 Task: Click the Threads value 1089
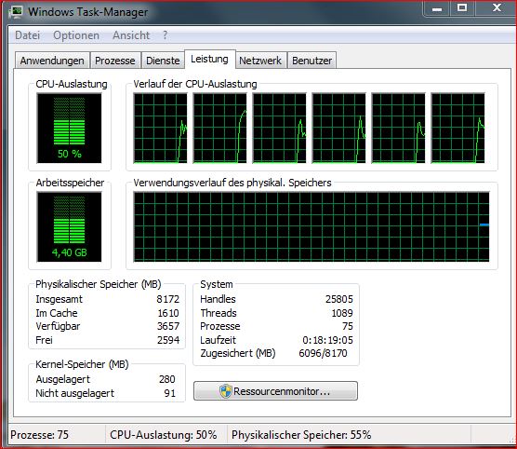click(342, 313)
